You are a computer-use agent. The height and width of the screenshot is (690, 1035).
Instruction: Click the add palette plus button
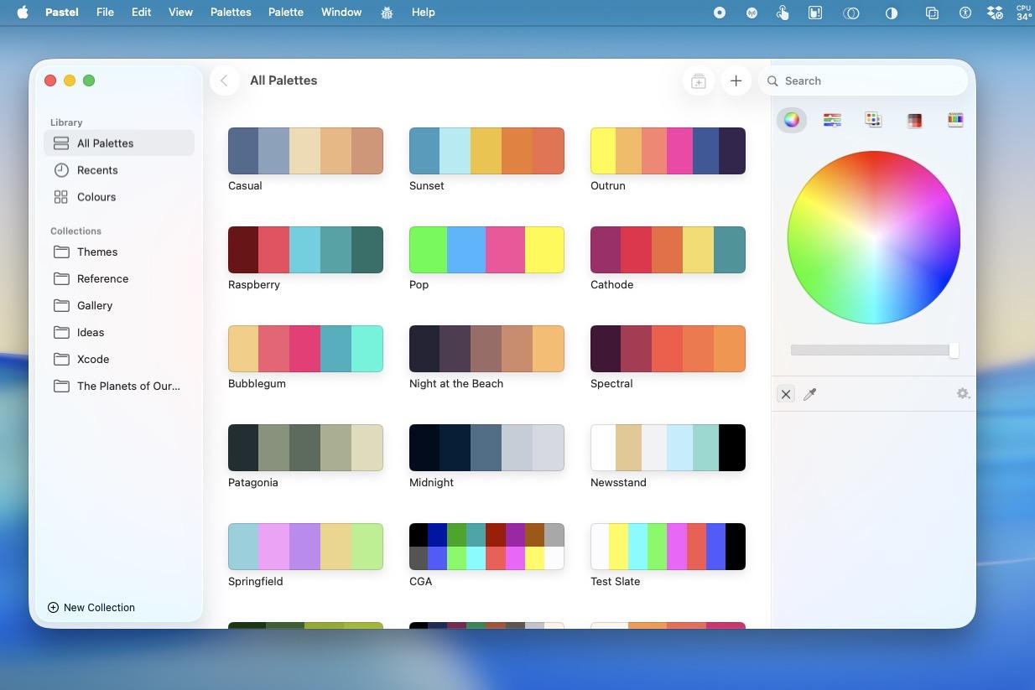point(736,80)
